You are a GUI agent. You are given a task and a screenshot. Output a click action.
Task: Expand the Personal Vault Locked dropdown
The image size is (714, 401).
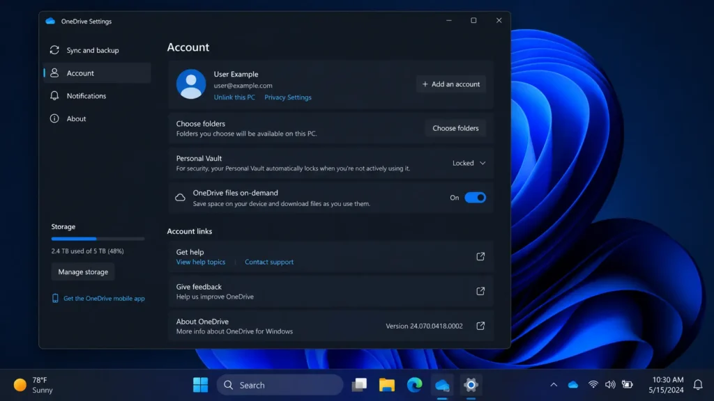click(x=469, y=163)
